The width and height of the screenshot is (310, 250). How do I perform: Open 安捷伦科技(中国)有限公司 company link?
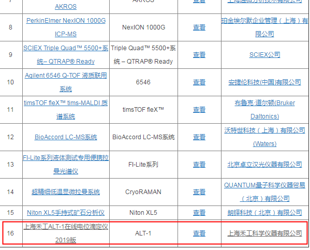coord(265,82)
